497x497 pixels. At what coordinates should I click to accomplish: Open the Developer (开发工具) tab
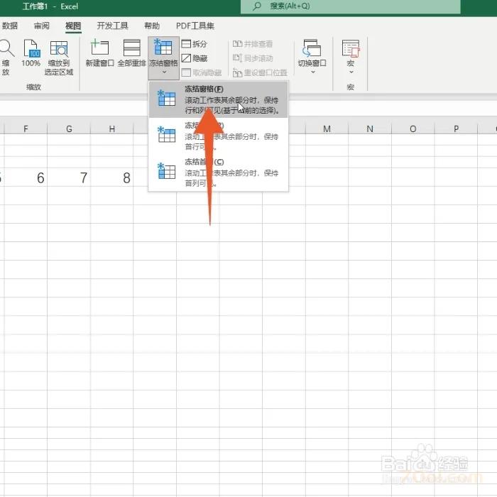tap(112, 26)
